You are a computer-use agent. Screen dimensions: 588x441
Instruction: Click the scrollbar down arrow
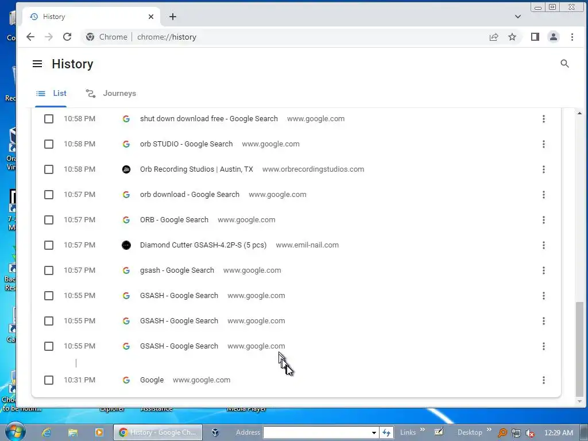(580, 401)
